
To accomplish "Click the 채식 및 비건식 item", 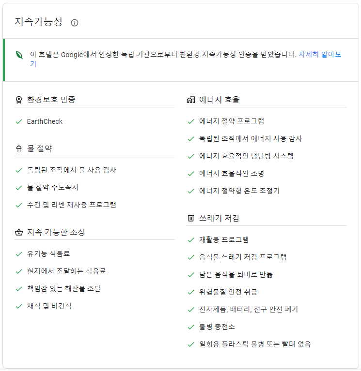I will click(49, 306).
